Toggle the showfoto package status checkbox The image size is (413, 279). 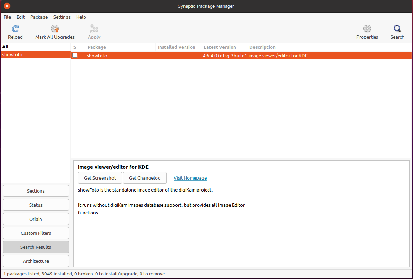[75, 56]
